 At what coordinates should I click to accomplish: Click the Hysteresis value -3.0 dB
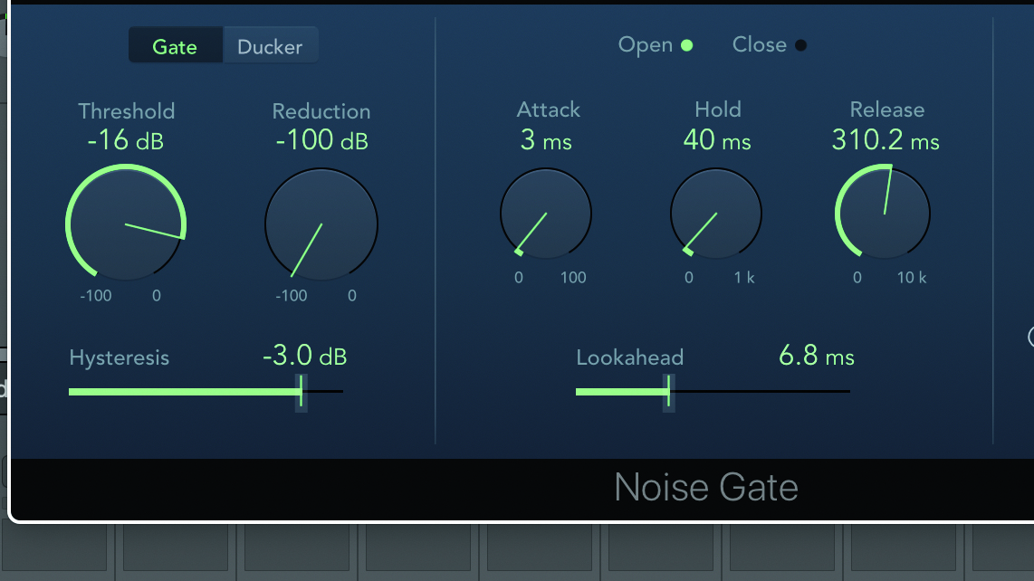(304, 357)
